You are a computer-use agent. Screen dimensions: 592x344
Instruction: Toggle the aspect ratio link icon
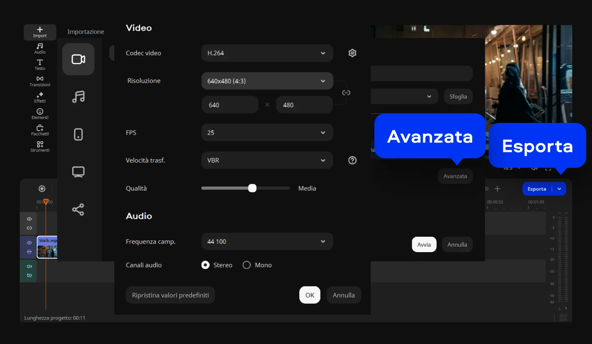pyautogui.click(x=346, y=93)
